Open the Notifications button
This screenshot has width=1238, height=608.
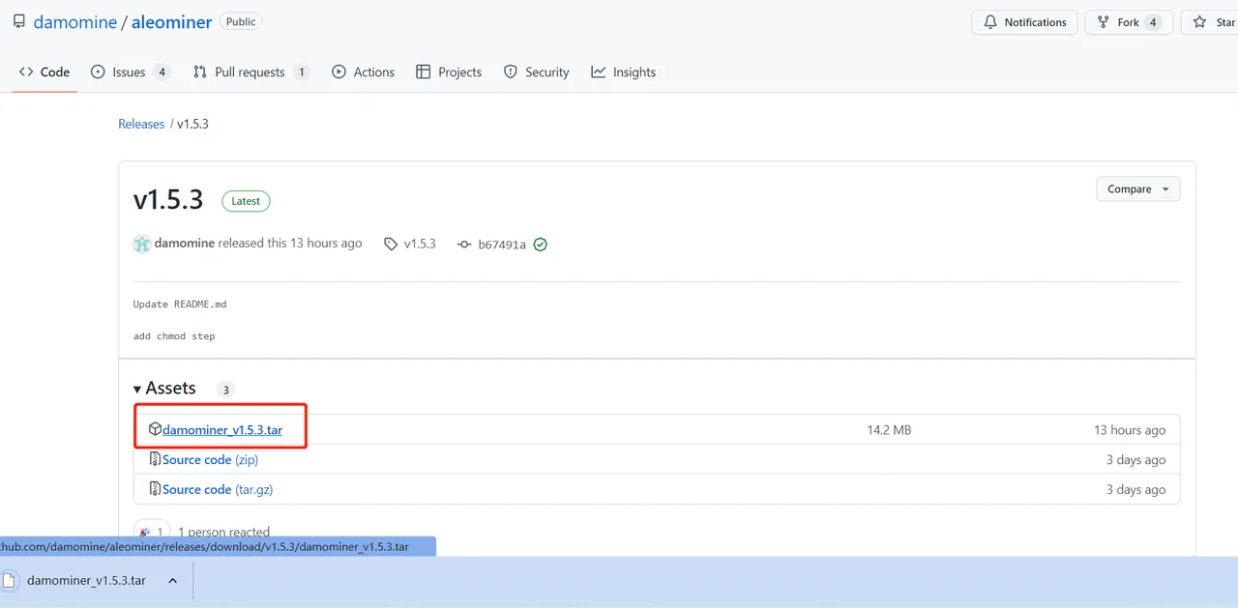tap(1024, 22)
